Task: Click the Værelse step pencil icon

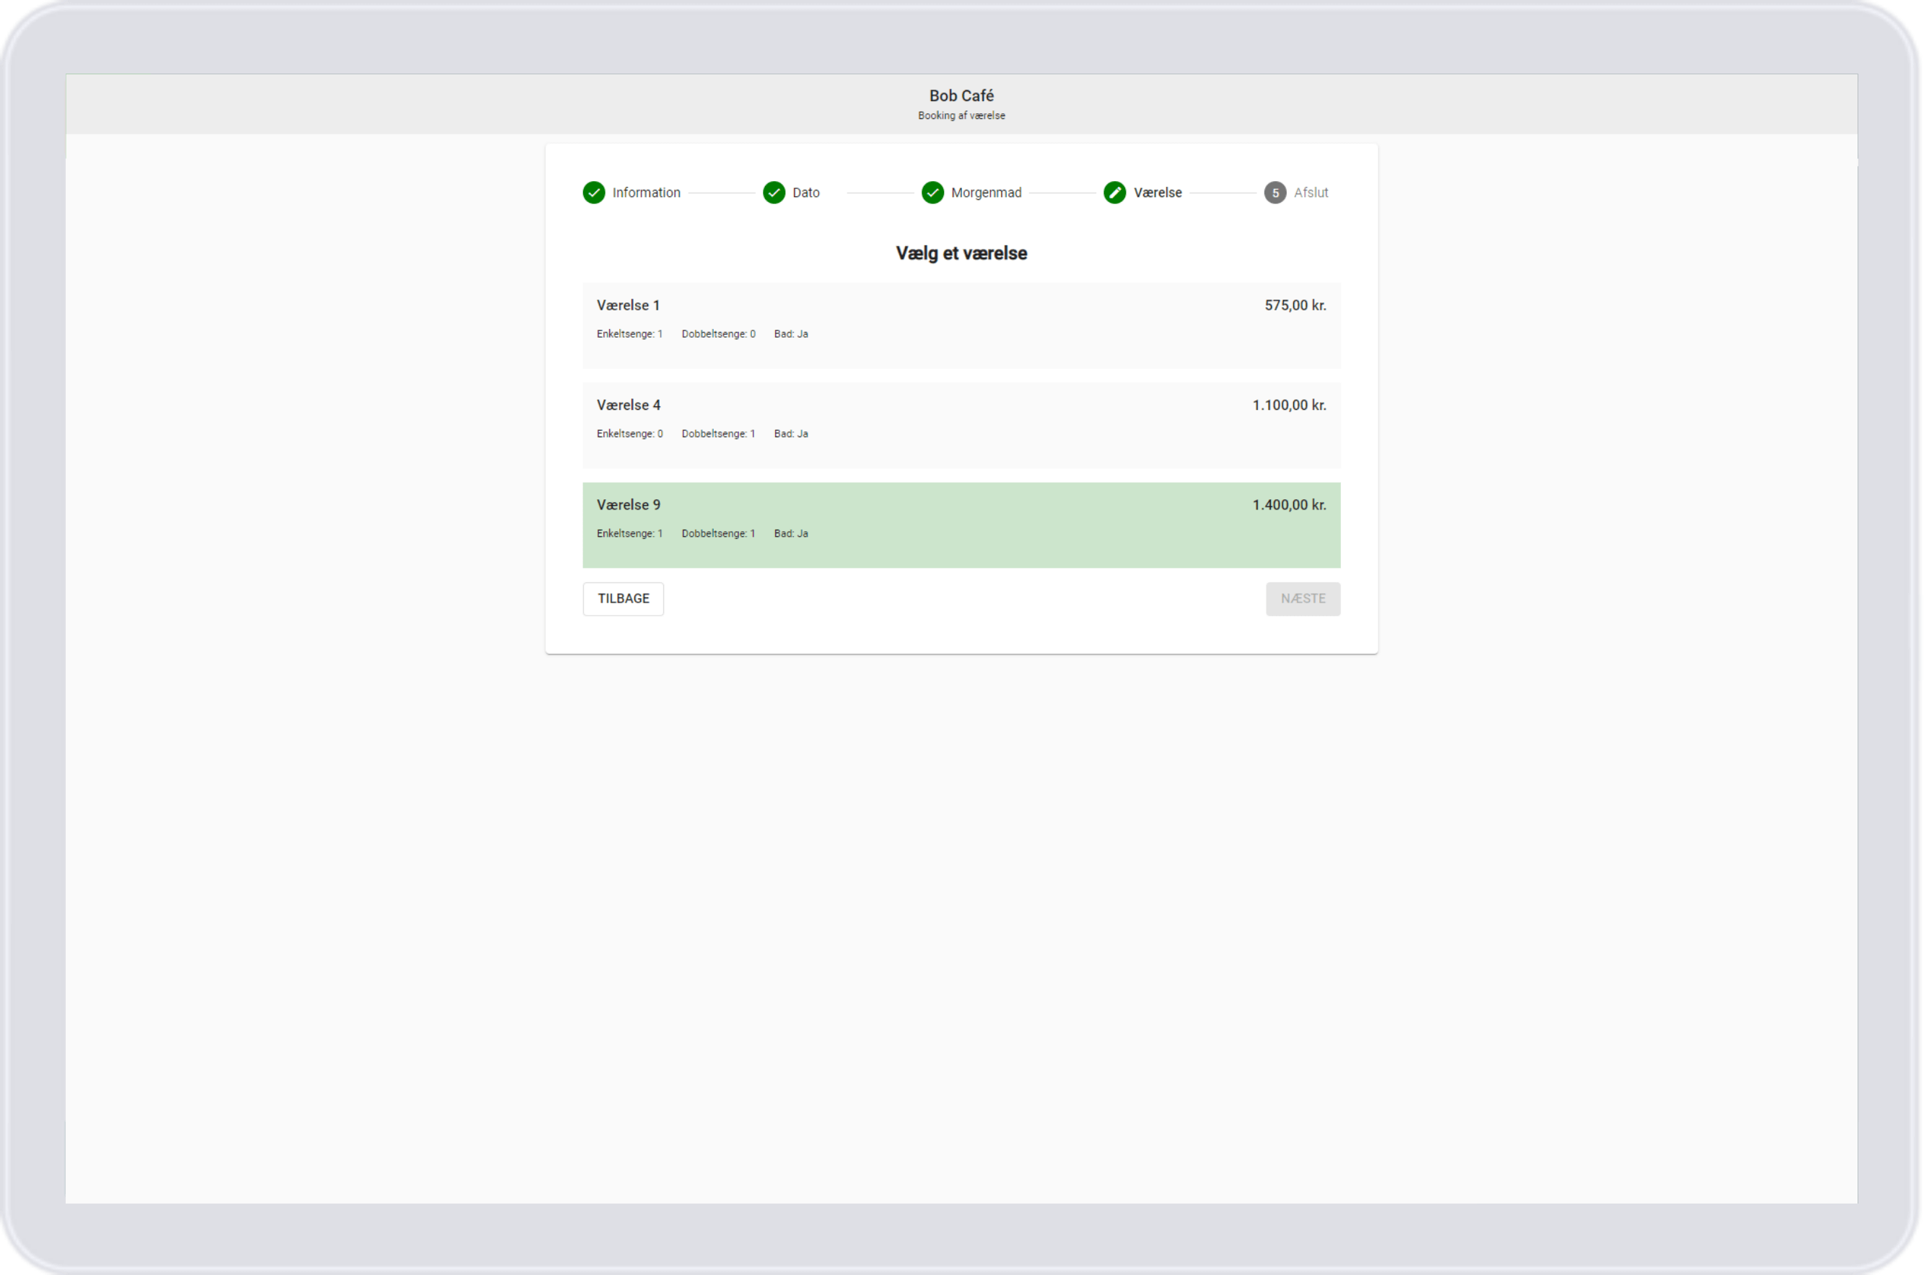Action: point(1115,193)
